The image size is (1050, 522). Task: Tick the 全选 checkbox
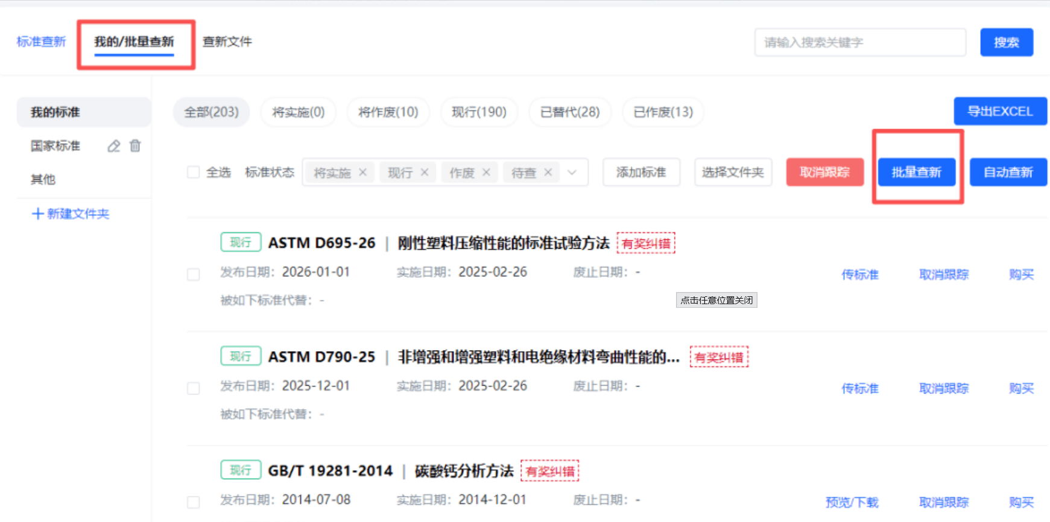point(193,173)
